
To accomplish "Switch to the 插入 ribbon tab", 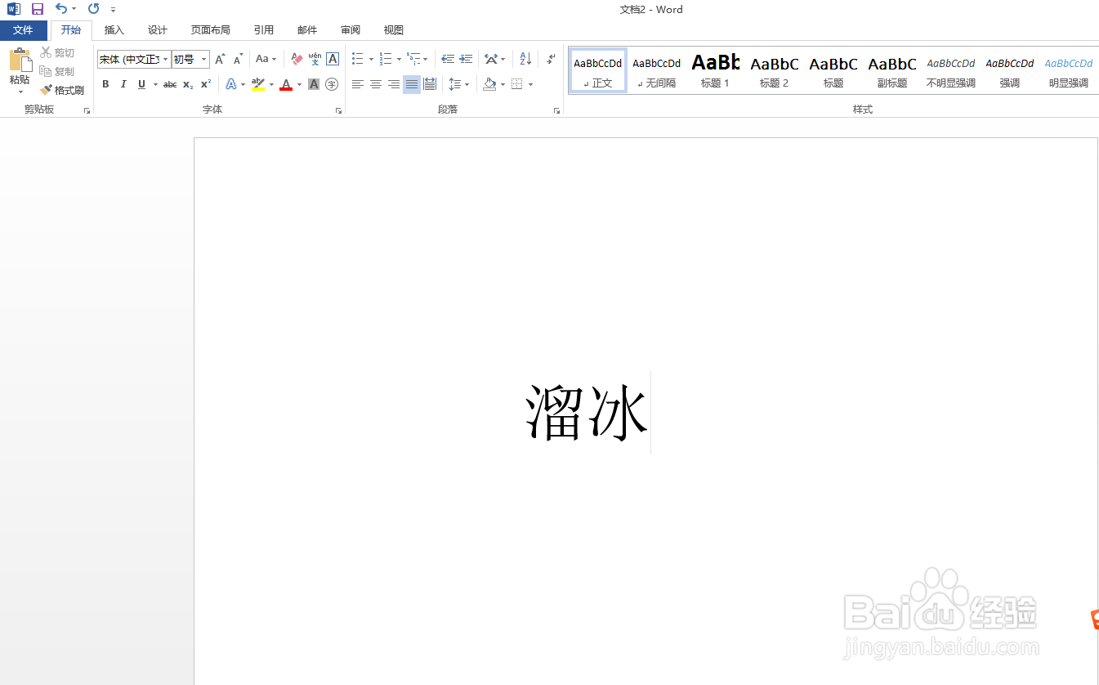I will click(114, 29).
